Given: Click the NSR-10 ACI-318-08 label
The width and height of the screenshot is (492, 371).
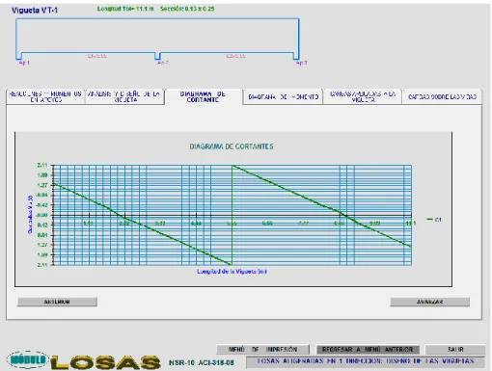Looking at the screenshot, I should tap(202, 362).
